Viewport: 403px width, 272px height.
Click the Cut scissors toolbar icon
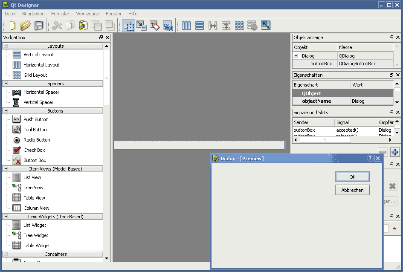(57, 26)
